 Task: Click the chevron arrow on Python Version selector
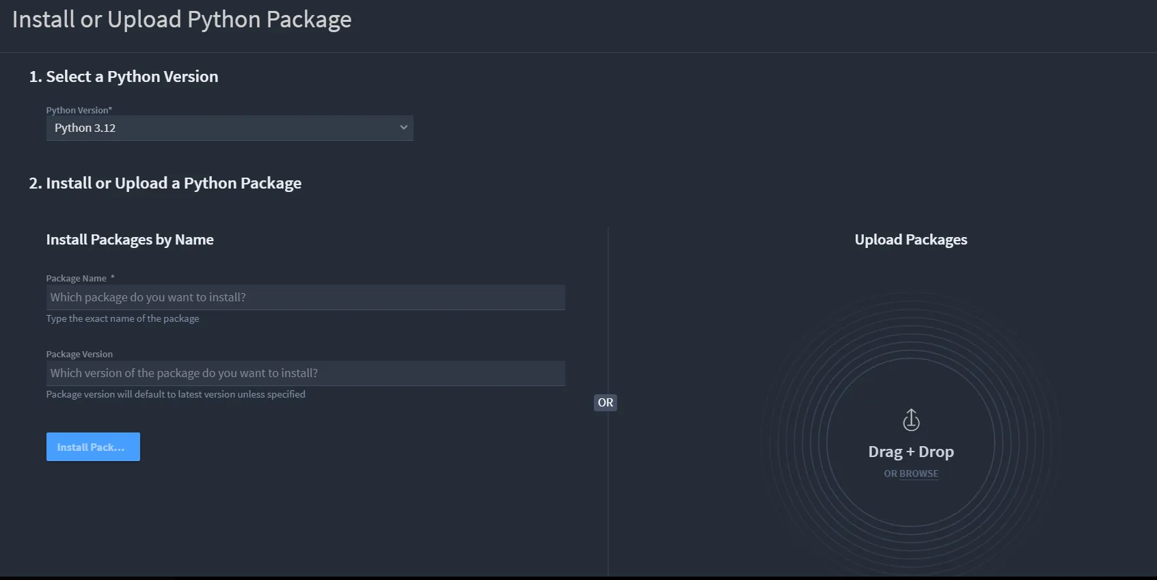(x=403, y=128)
